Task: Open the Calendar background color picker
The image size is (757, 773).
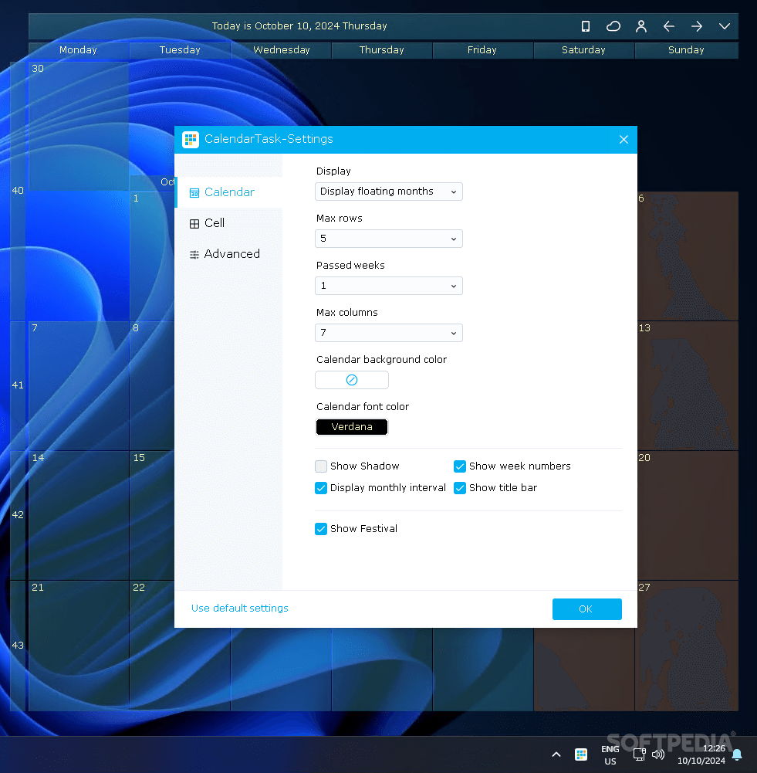Action: tap(351, 379)
